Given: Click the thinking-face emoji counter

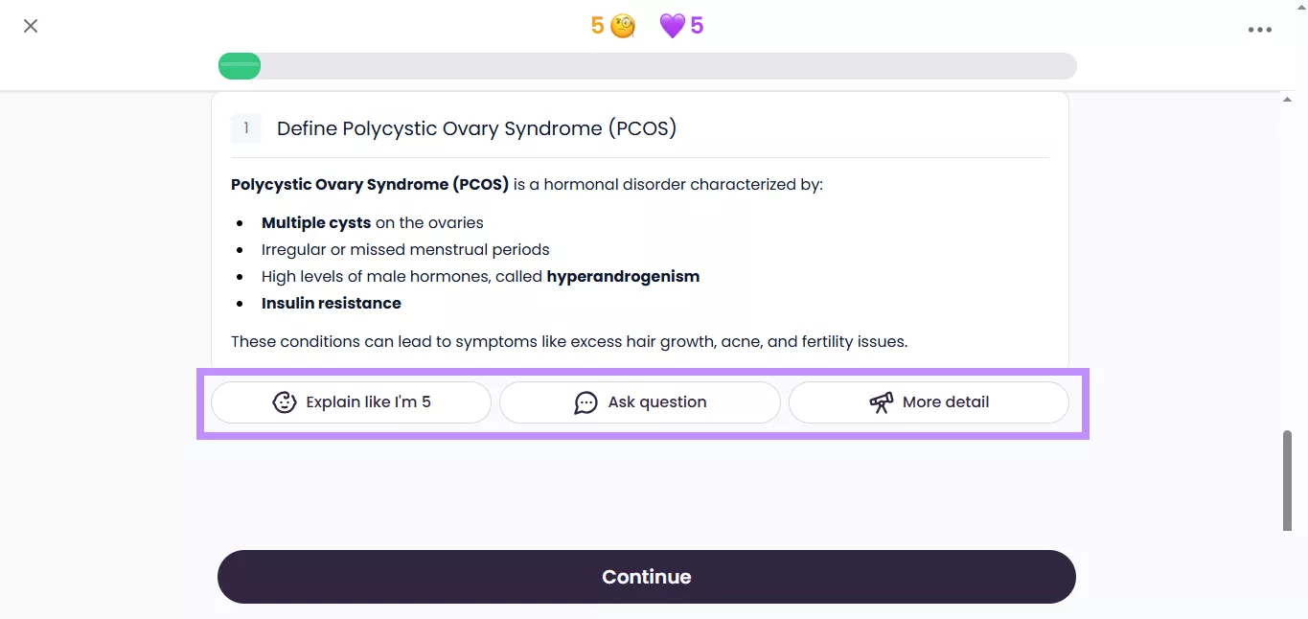Looking at the screenshot, I should click(623, 27).
